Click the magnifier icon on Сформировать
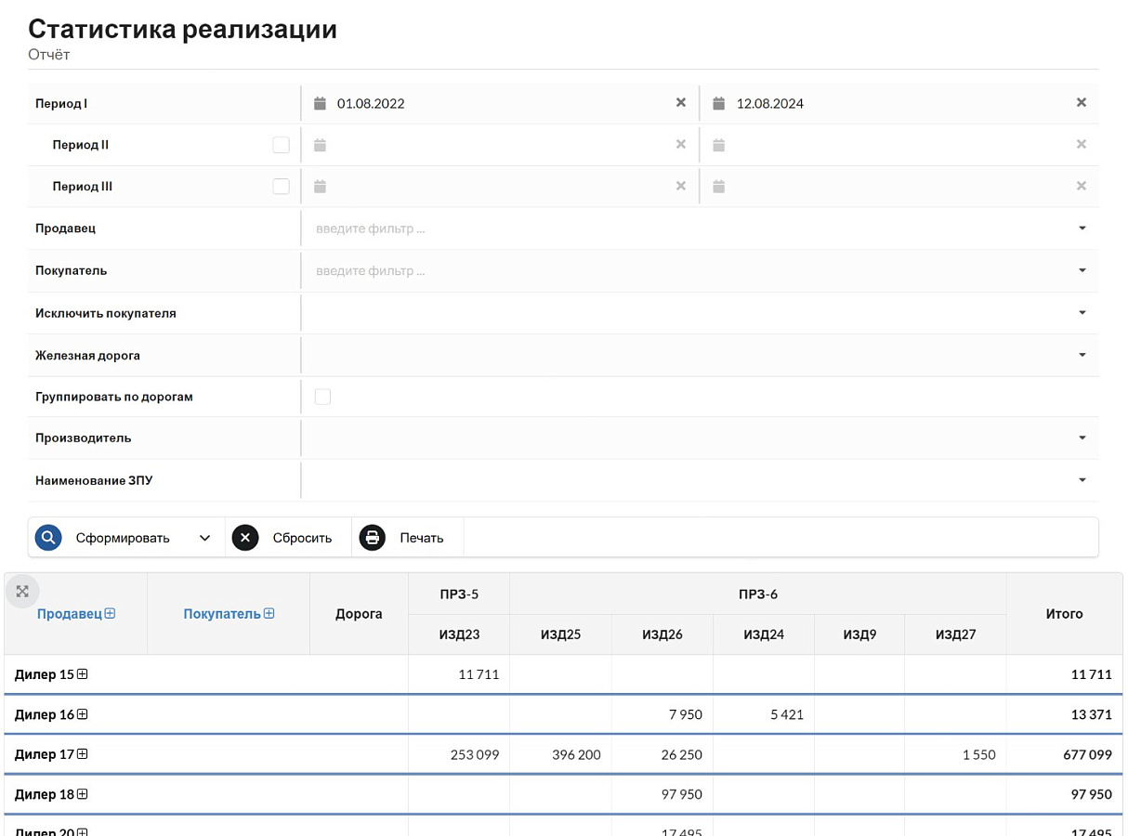The width and height of the screenshot is (1128, 836). (48, 538)
